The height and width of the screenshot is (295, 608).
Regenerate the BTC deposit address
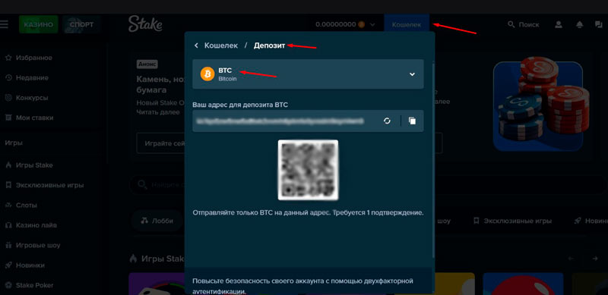pos(387,121)
